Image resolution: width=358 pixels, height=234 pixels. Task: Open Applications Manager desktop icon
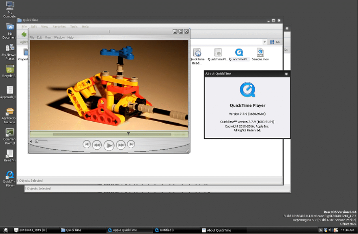point(9,116)
